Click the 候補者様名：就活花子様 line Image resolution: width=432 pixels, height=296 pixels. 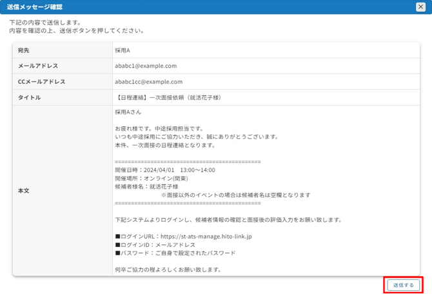(146, 186)
